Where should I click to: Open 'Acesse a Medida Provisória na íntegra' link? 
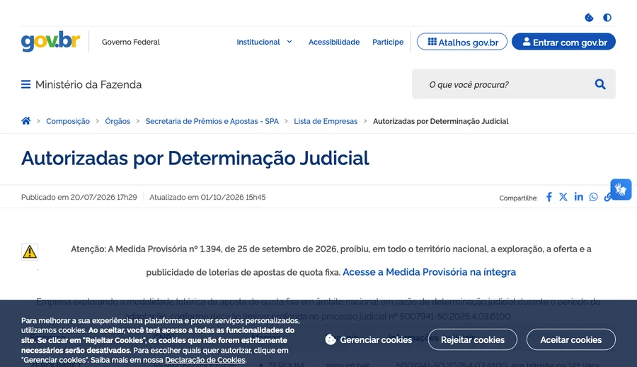430,272
